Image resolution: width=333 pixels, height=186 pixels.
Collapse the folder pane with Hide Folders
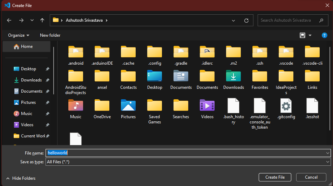[x=21, y=178]
